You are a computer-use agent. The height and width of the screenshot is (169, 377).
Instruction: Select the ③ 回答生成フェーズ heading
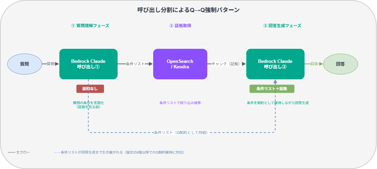[x=282, y=26]
